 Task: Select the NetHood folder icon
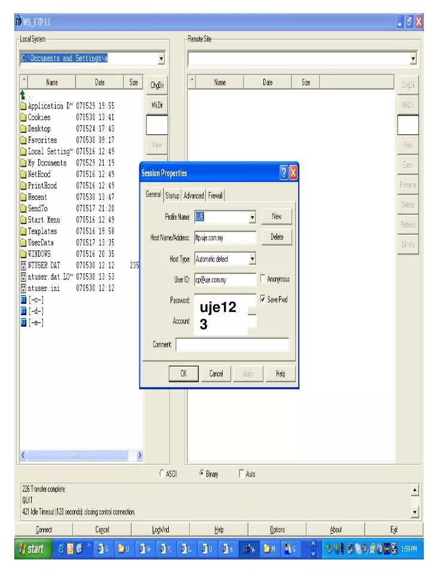click(x=23, y=174)
